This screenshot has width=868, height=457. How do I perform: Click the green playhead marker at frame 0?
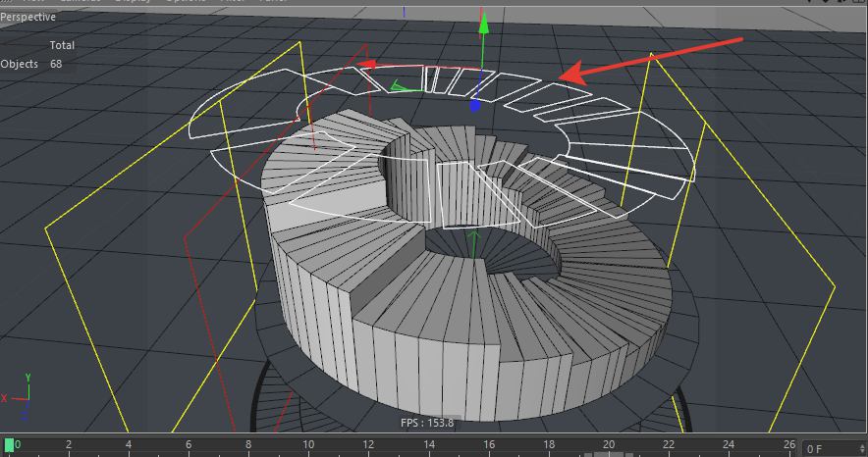click(9, 445)
